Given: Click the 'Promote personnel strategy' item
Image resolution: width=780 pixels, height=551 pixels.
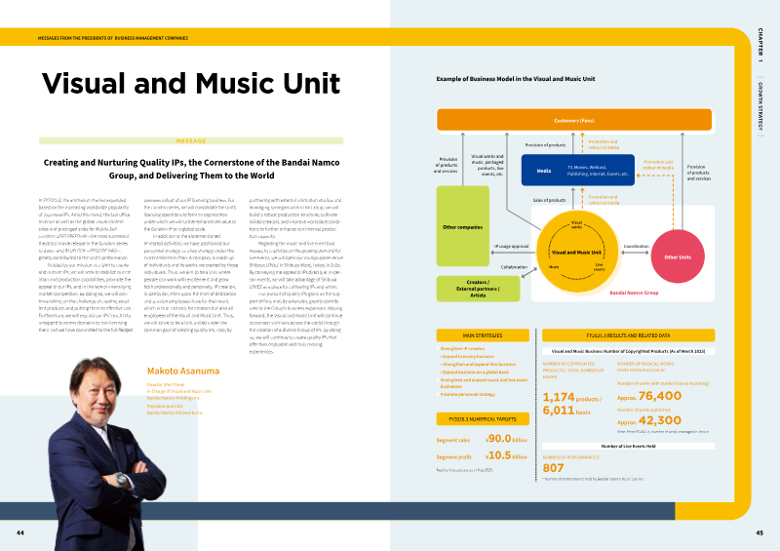Looking at the screenshot, I should pyautogui.click(x=468, y=394).
